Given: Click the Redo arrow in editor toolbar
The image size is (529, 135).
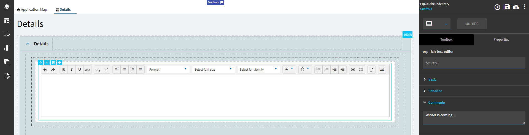Looking at the screenshot, I should (53, 70).
